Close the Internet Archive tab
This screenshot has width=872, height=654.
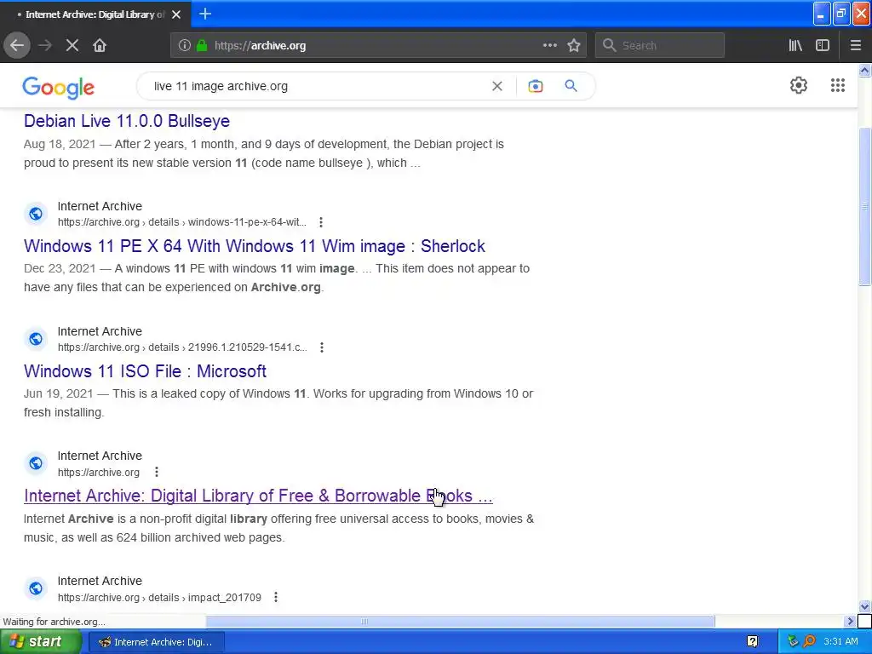pos(176,14)
